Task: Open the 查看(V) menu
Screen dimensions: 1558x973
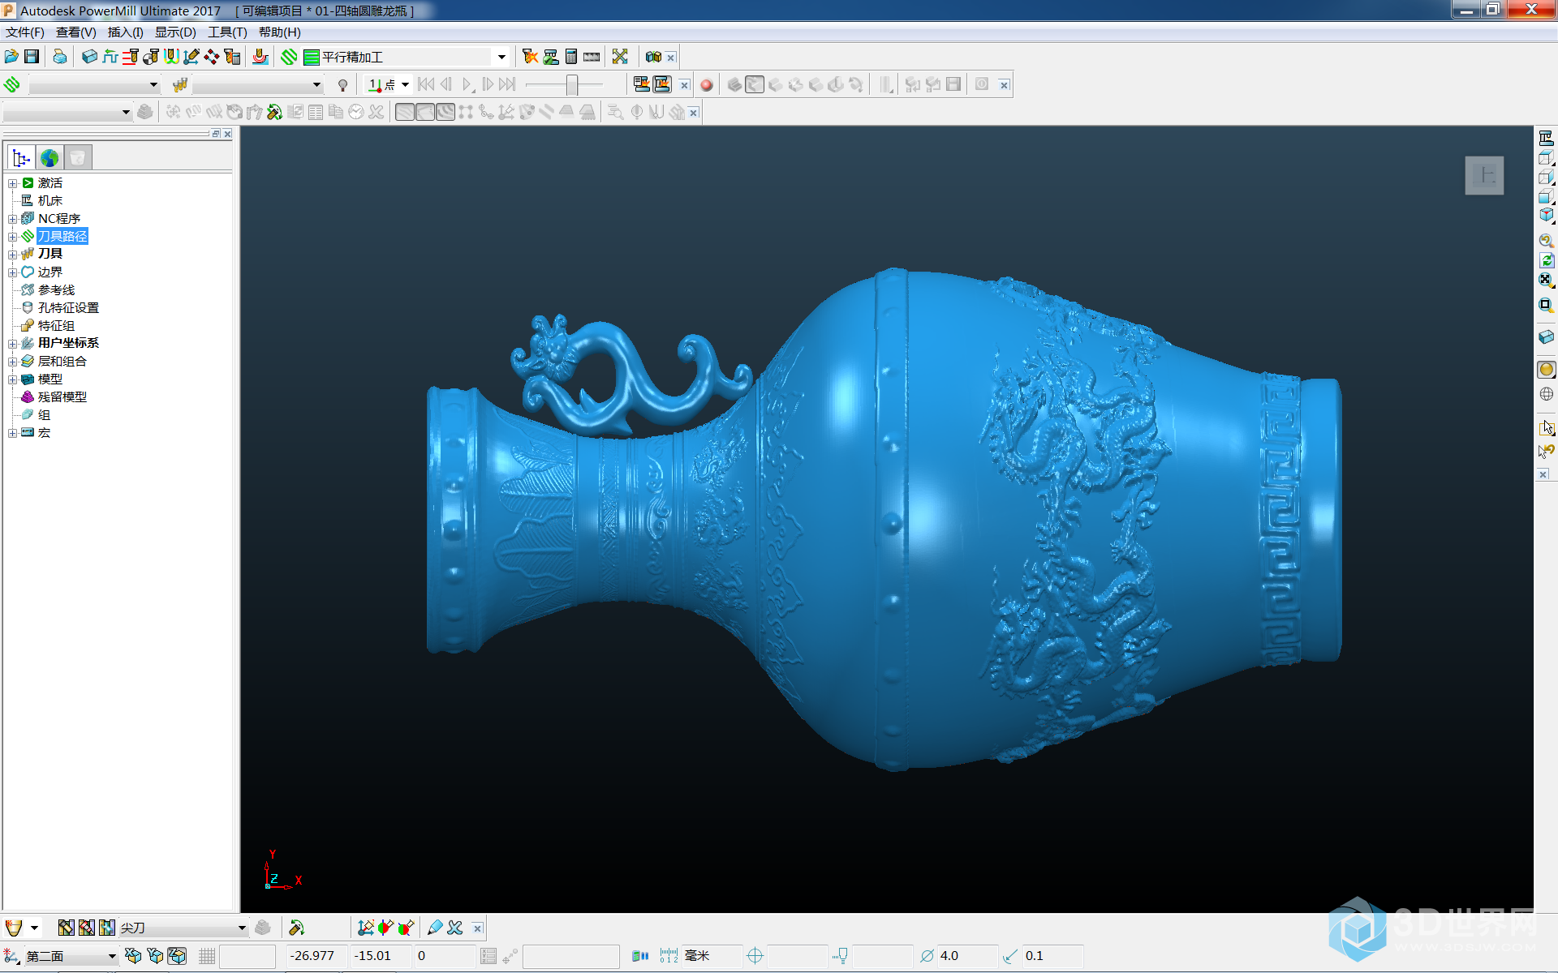Action: click(76, 32)
